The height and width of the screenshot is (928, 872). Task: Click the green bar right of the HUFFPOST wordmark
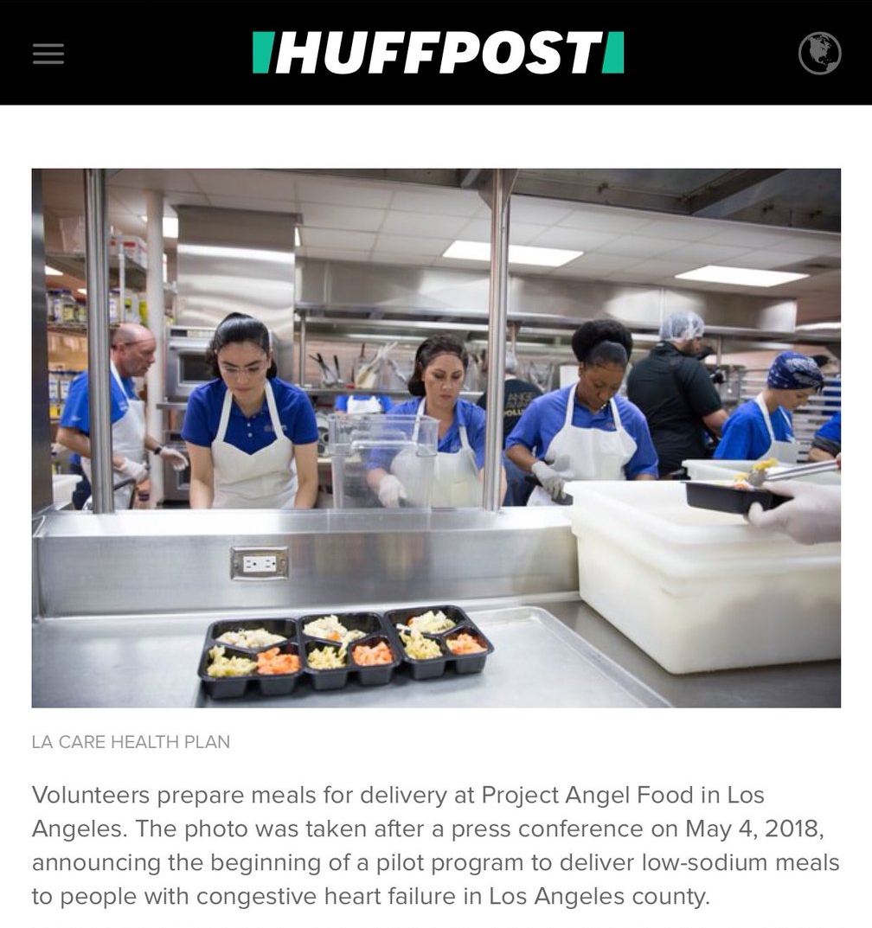pos(614,53)
